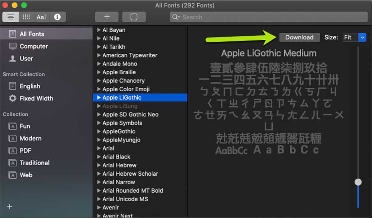The image size is (372, 218).
Task: Click the Modern collection icon
Action: (x=12, y=139)
